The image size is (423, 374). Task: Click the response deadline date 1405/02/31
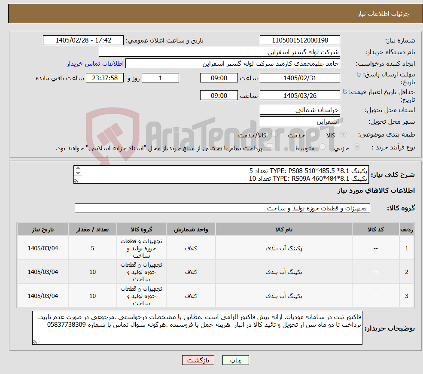tap(300, 78)
